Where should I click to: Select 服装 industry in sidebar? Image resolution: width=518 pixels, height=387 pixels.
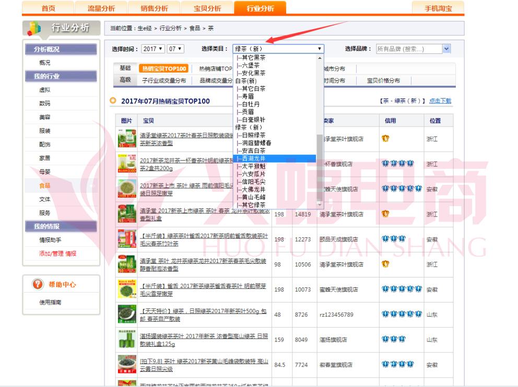coord(45,130)
